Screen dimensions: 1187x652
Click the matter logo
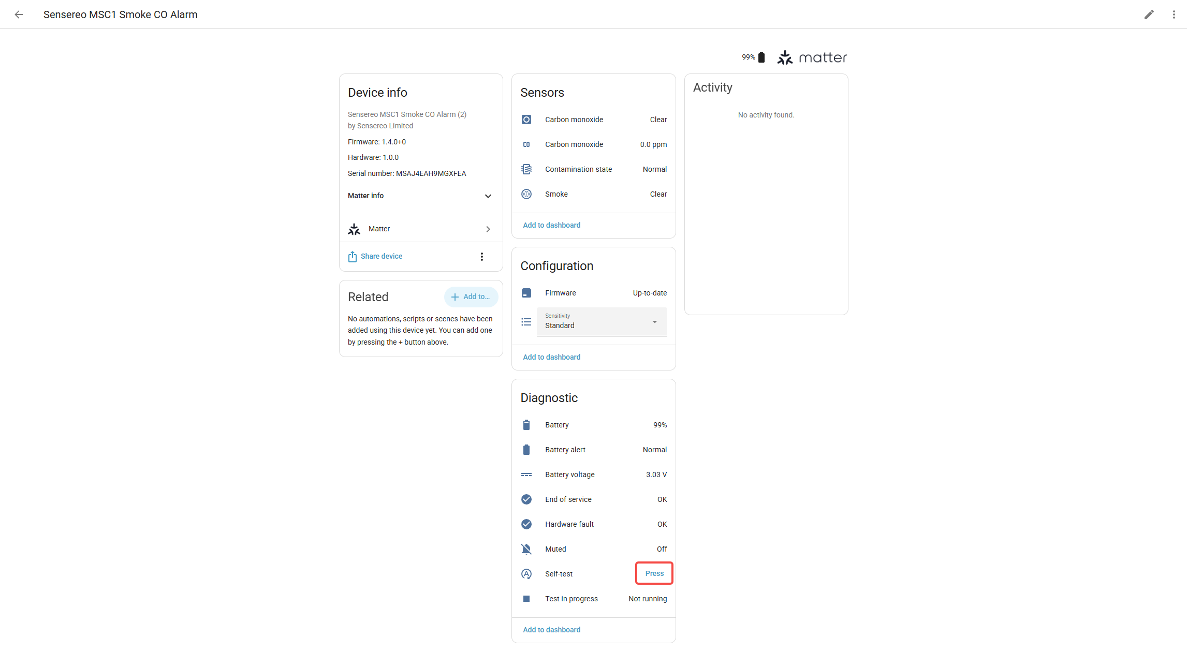tap(812, 57)
